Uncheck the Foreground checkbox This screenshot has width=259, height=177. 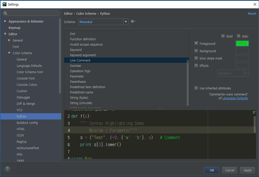(196, 44)
